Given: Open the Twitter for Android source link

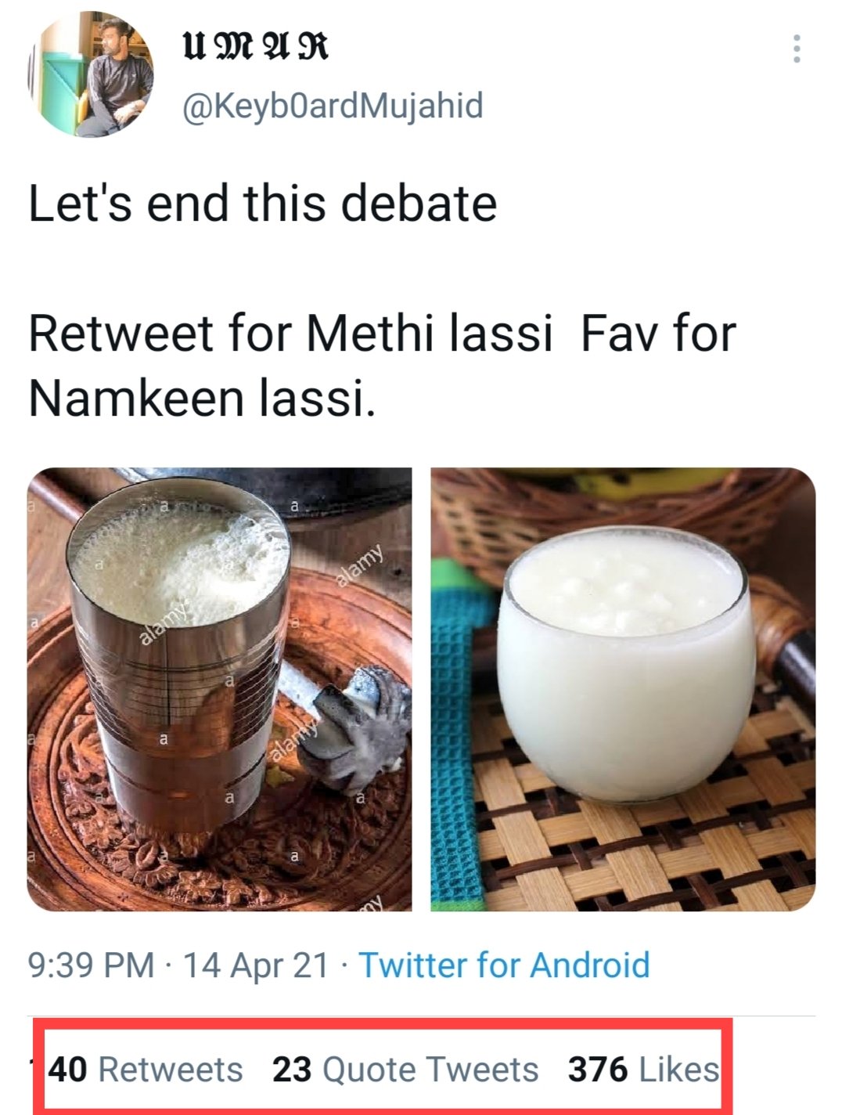Looking at the screenshot, I should click(504, 965).
